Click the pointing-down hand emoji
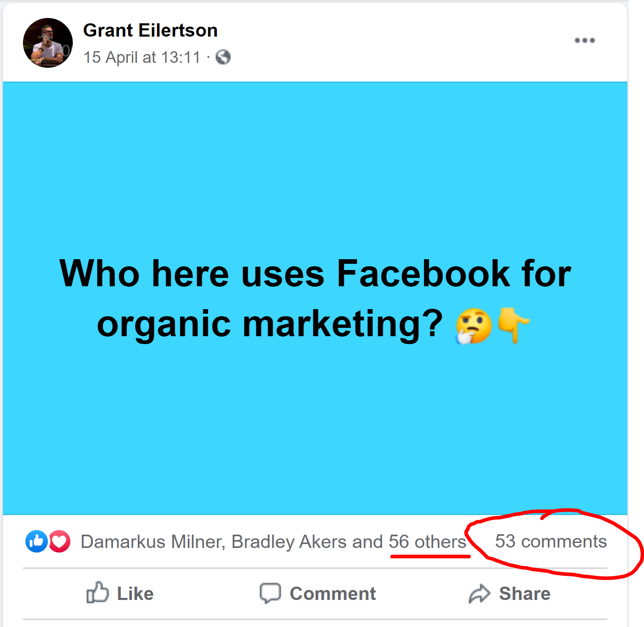 pos(513,325)
